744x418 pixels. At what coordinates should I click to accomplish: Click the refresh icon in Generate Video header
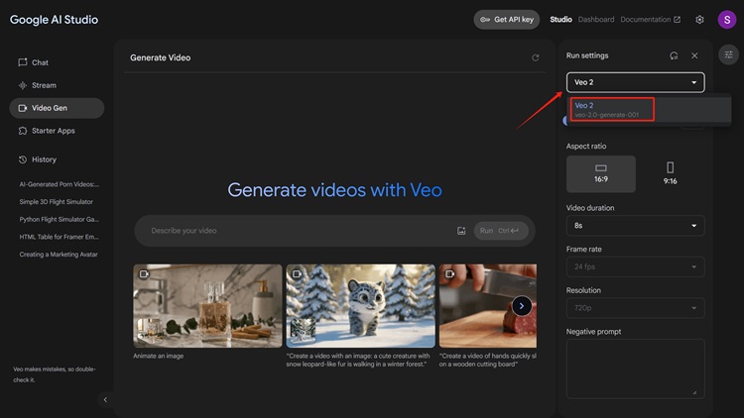536,57
